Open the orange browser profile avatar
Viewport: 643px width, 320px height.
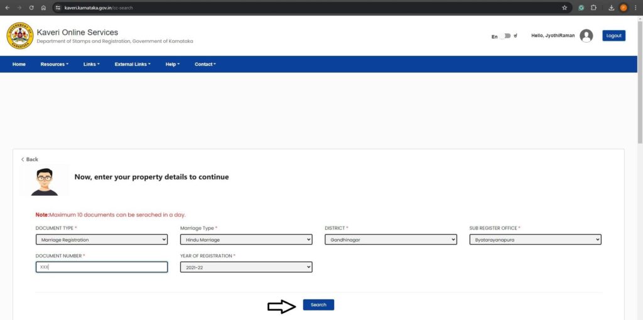point(624,8)
